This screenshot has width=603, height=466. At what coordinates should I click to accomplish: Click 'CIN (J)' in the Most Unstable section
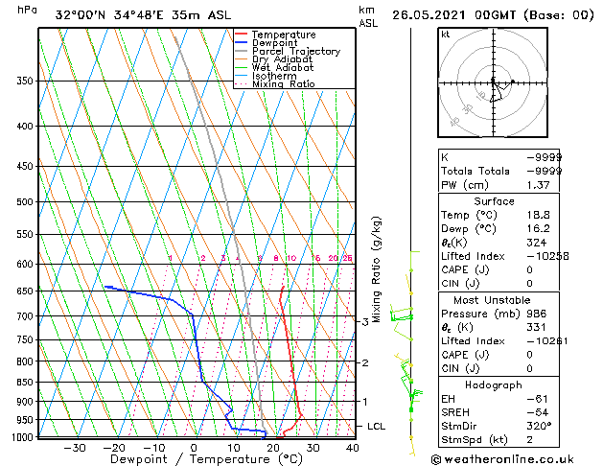point(460,369)
